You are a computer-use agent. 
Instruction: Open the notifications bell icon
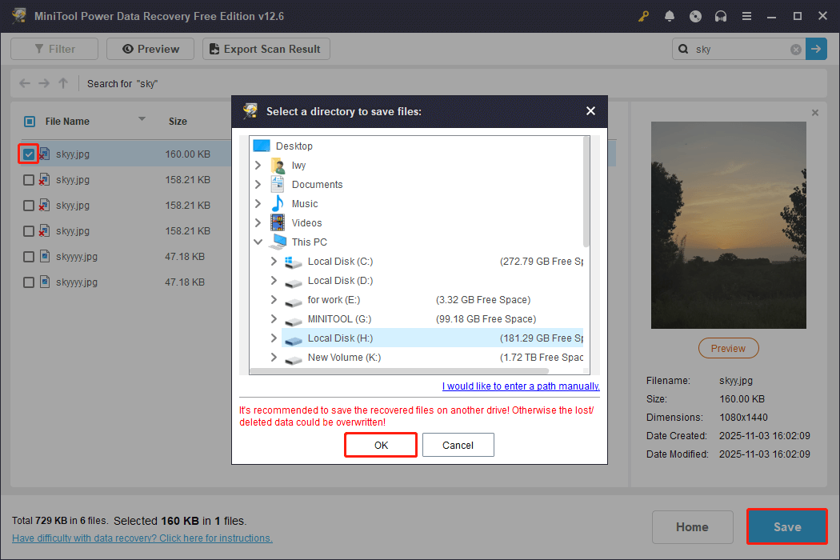click(670, 15)
